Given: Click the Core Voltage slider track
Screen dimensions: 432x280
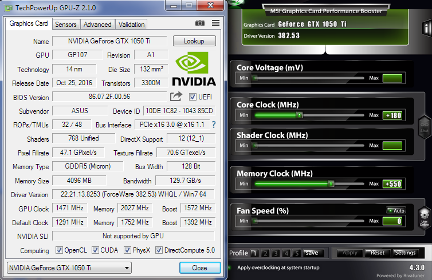Looking at the screenshot, I should click(x=309, y=78).
